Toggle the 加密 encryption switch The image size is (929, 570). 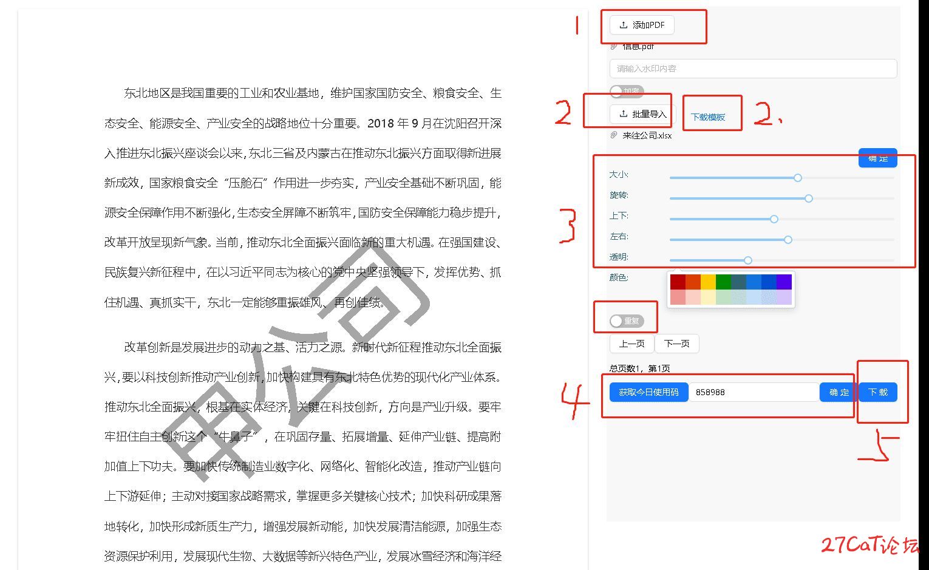[627, 92]
